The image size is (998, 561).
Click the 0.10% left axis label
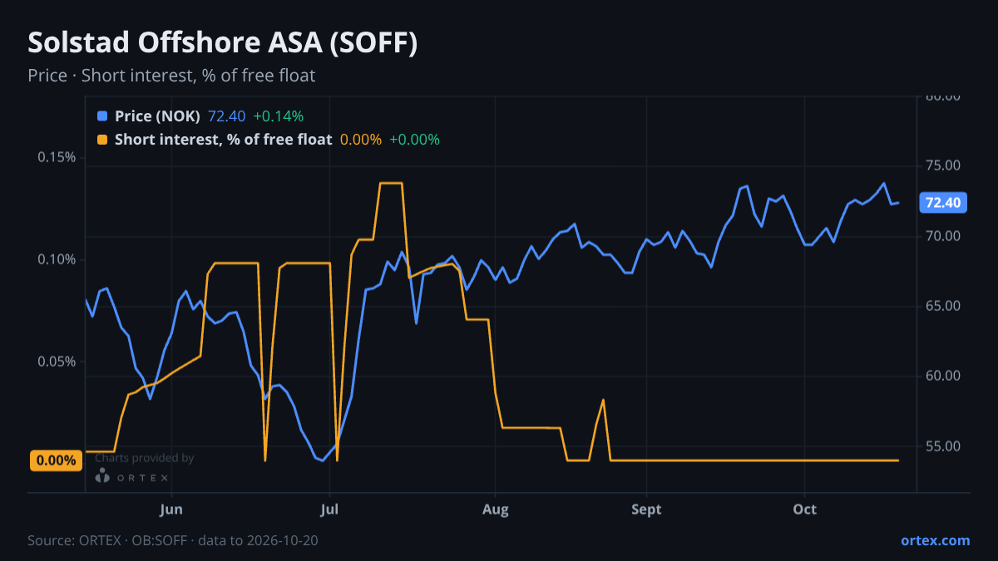coord(57,259)
